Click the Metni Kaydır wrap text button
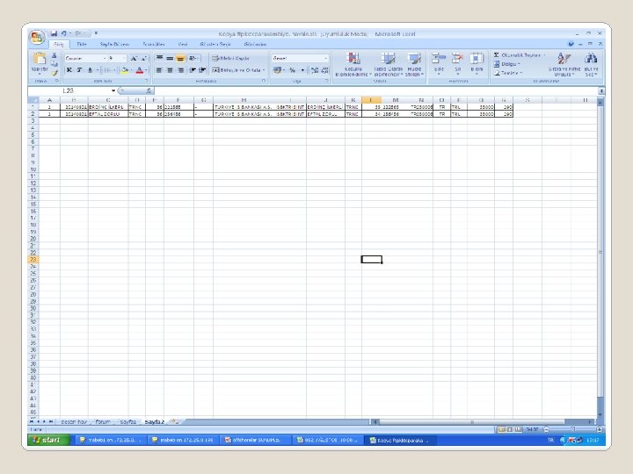Viewport: 633px width, 474px height. 231,59
